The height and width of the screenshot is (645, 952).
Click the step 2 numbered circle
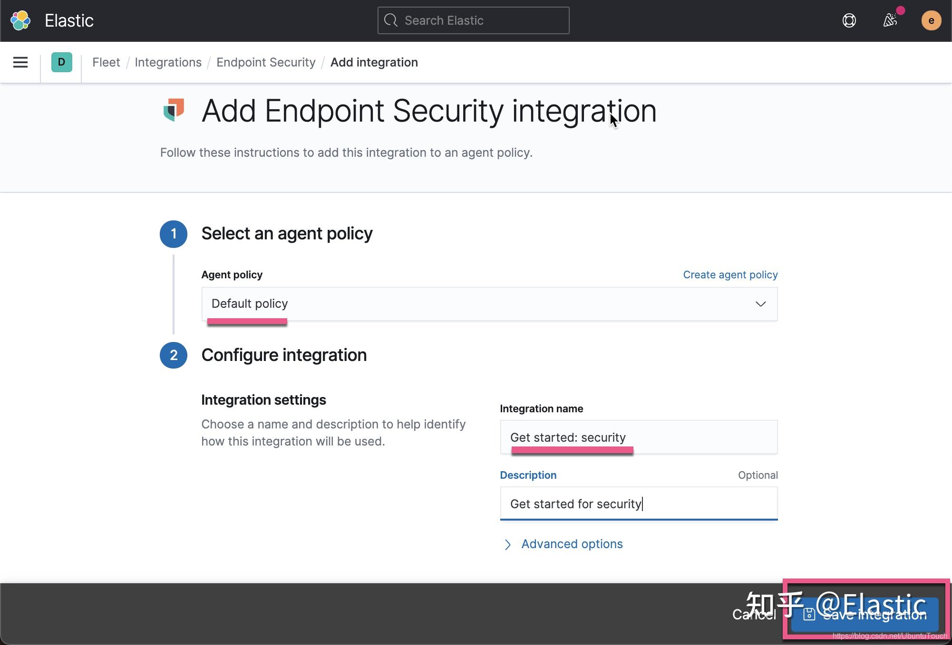pos(174,355)
